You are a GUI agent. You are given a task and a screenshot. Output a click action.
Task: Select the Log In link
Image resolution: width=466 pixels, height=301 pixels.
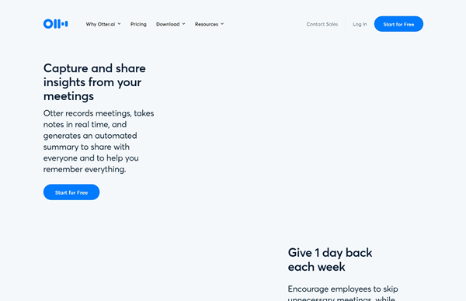click(360, 24)
